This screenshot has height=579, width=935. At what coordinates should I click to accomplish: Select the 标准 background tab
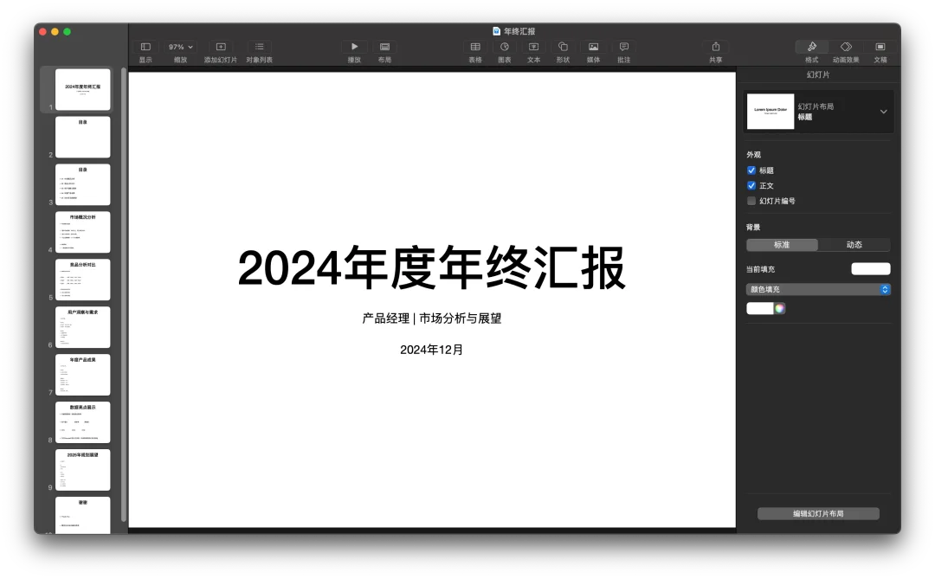pyautogui.click(x=782, y=244)
